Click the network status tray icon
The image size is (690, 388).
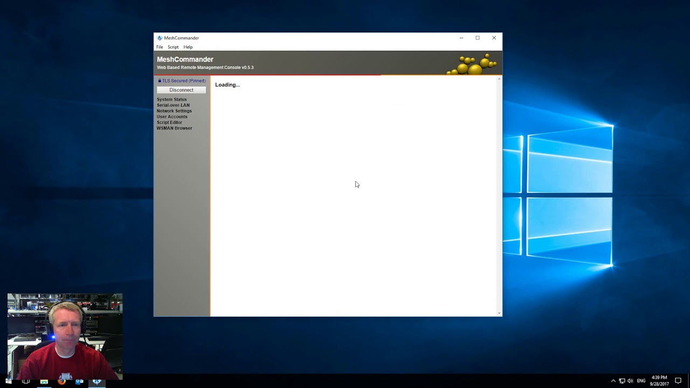[622, 381]
